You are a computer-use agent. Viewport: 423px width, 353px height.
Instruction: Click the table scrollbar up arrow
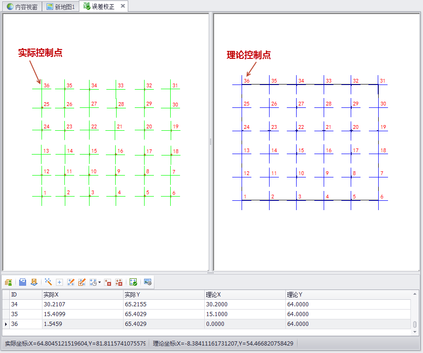pos(415,294)
